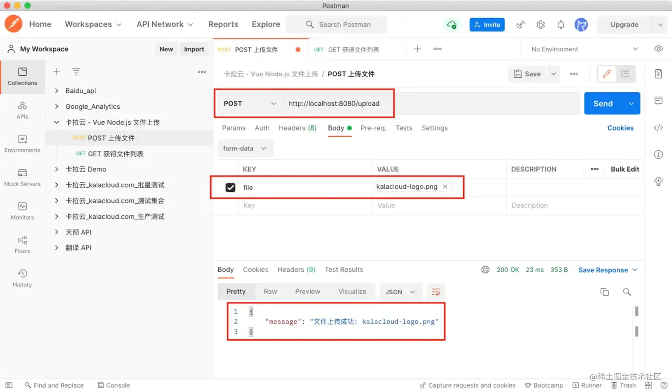The height and width of the screenshot is (392, 672).
Task: Open the user avatar menu
Action: 581,24
